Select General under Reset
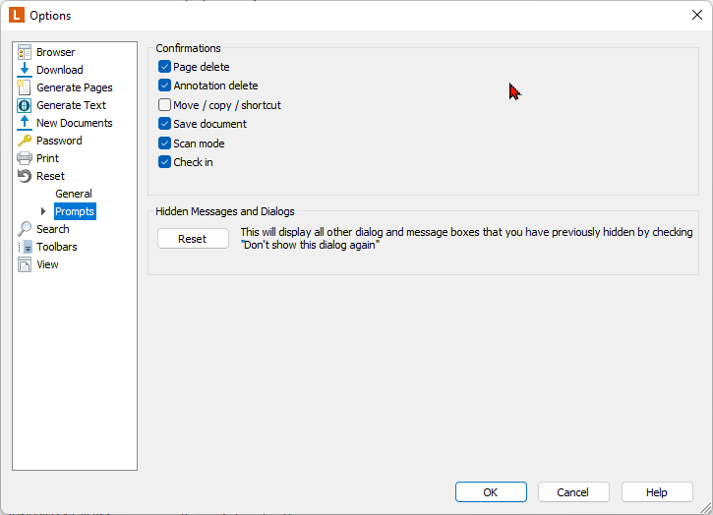Viewport: 713px width, 515px height. click(74, 194)
